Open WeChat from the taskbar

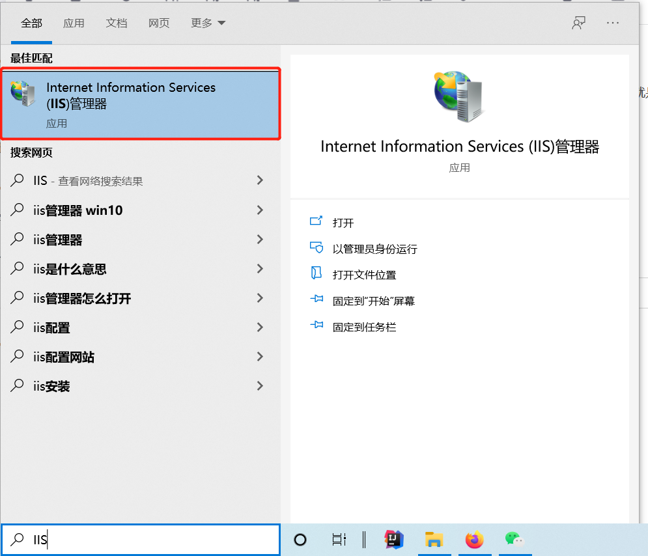point(514,539)
